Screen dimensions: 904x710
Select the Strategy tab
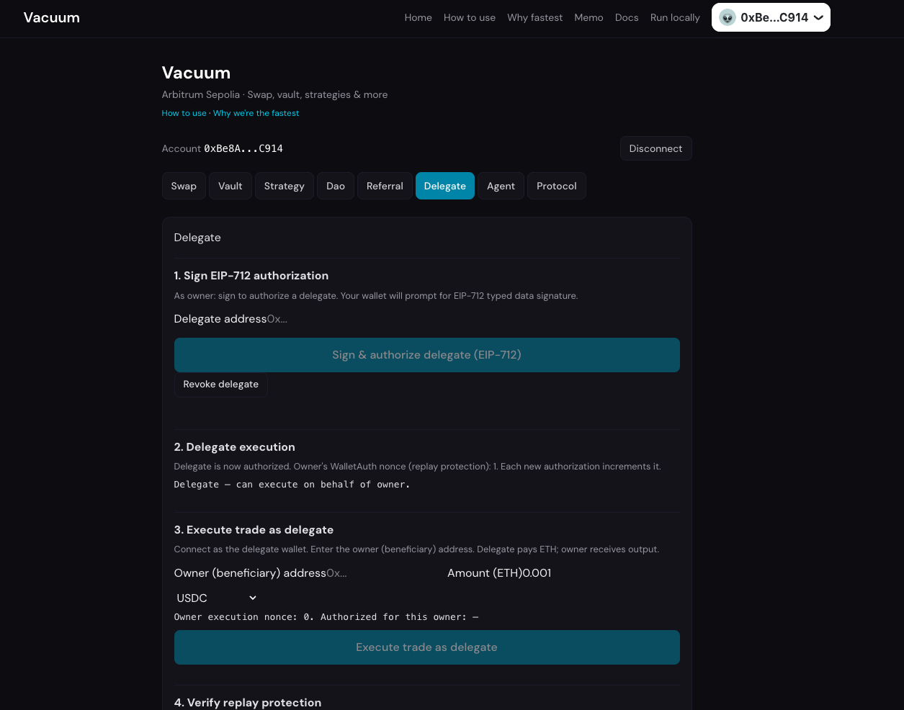(284, 186)
